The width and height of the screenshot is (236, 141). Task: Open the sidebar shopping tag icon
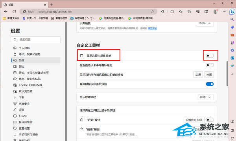coord(232,27)
